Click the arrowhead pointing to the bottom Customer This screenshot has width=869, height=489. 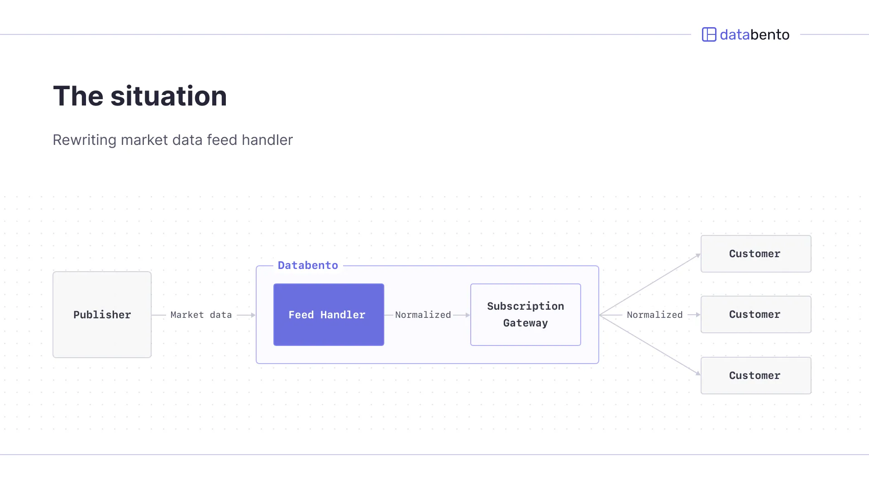(697, 373)
